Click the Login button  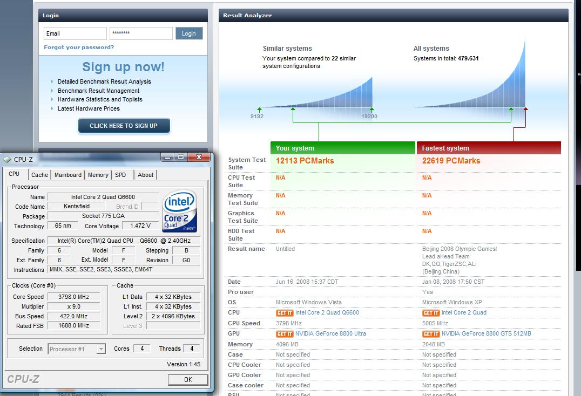188,33
